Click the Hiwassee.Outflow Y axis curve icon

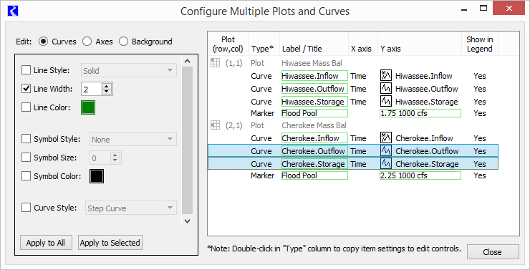(x=385, y=89)
